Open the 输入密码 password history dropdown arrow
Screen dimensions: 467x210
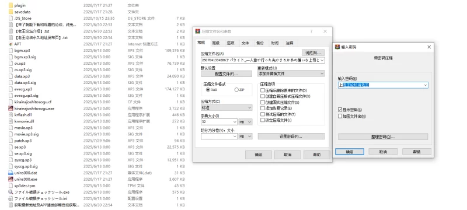pos(426,85)
